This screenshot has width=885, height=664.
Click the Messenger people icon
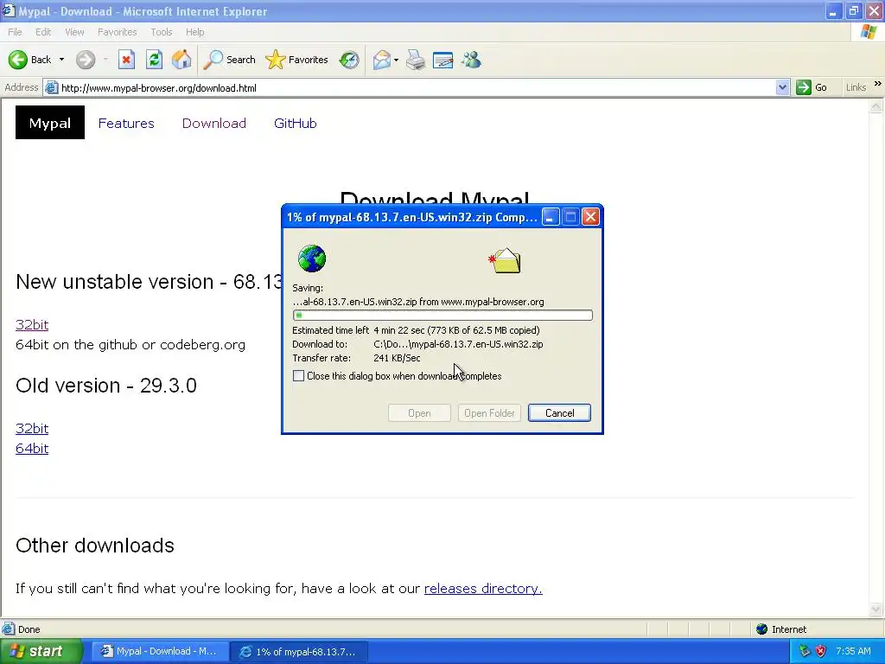[471, 60]
